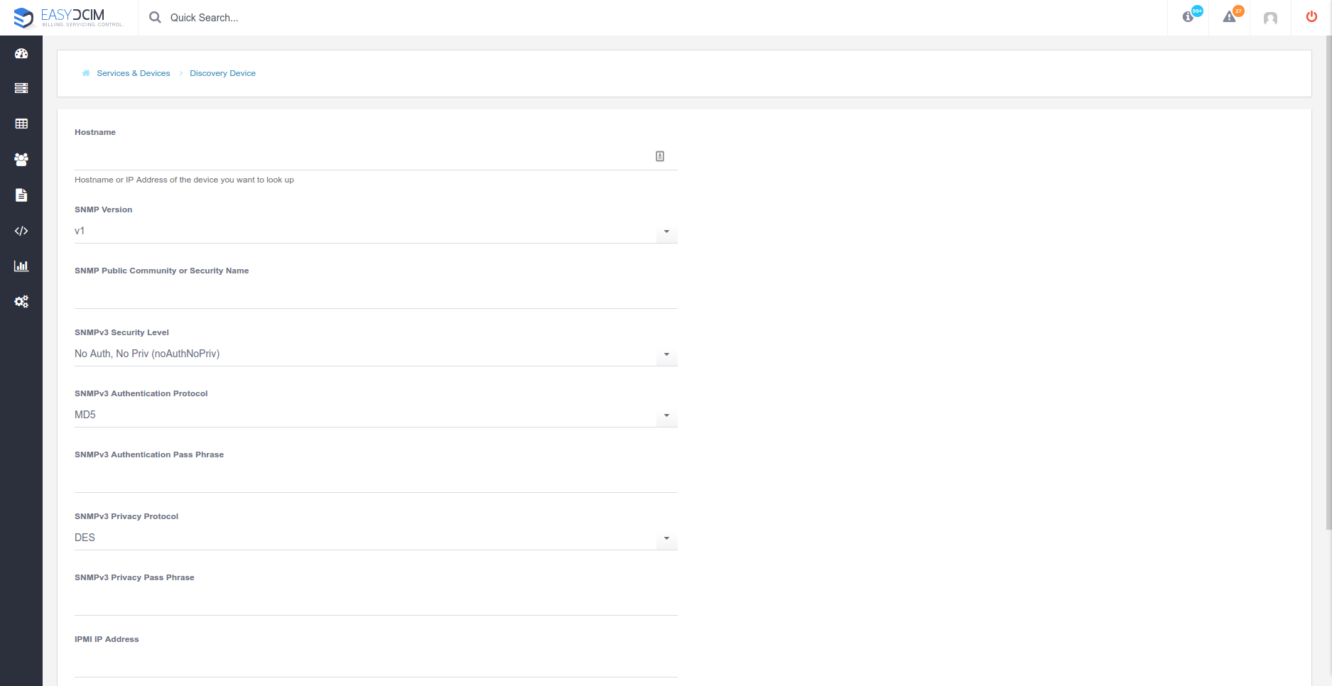1332x686 pixels.
Task: Focus the Hostname input field
Action: click(x=376, y=156)
